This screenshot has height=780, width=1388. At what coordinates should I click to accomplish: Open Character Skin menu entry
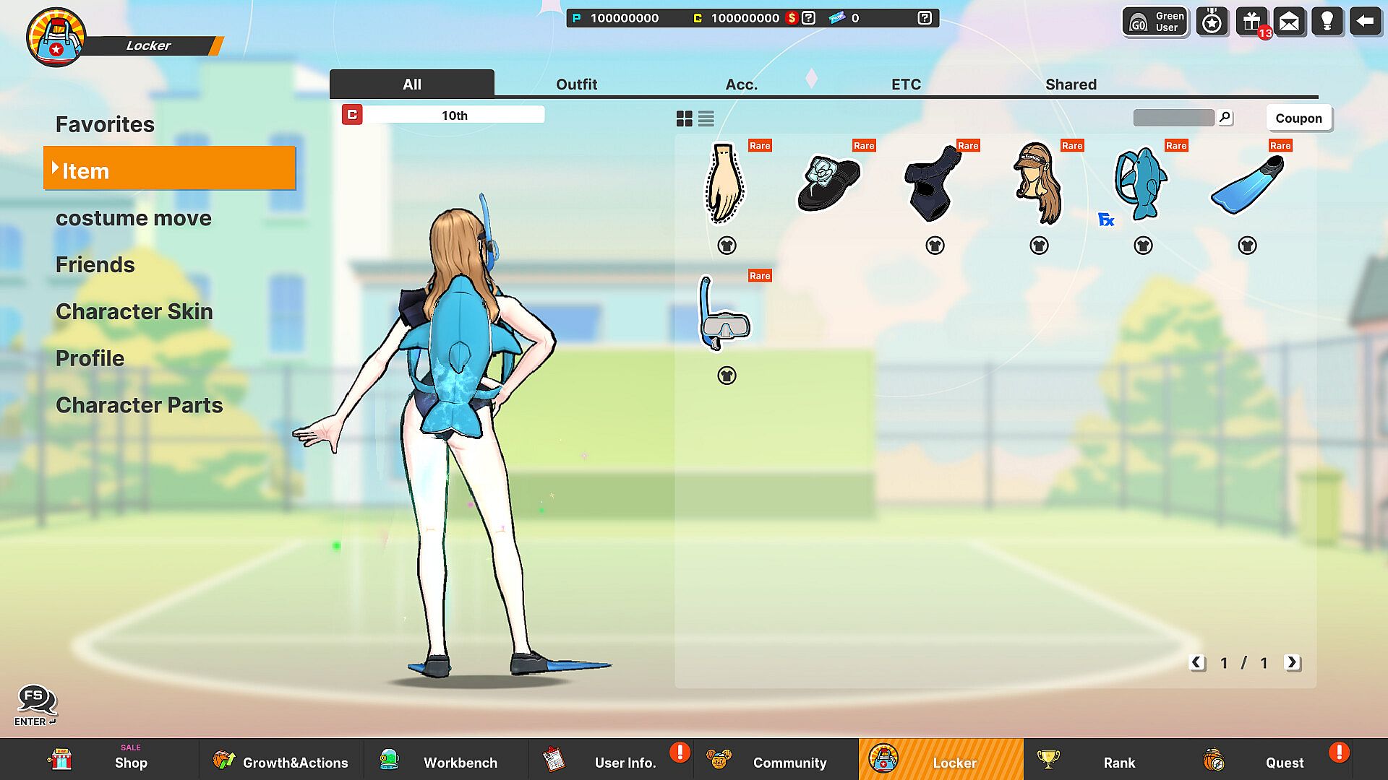[134, 311]
